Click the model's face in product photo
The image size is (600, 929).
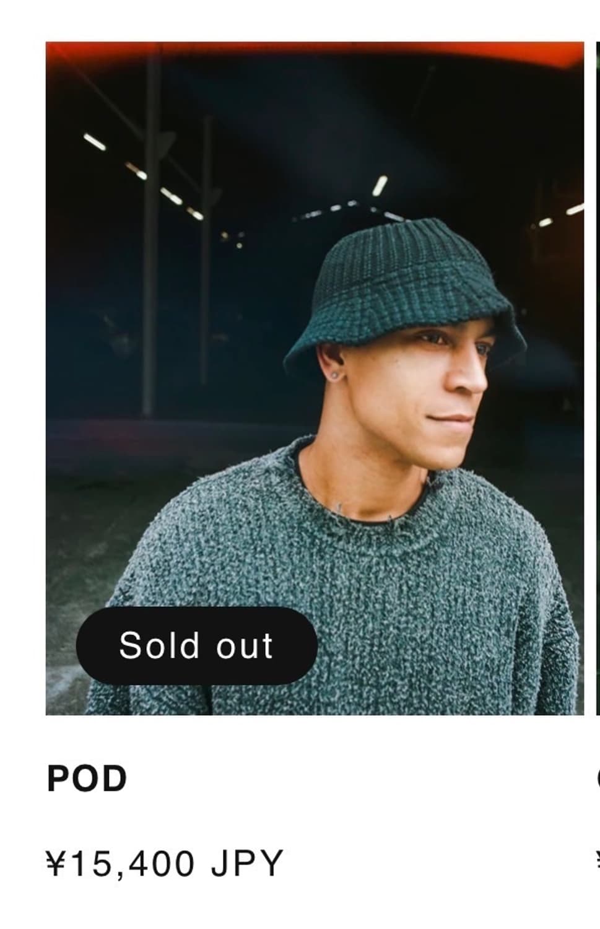447,396
